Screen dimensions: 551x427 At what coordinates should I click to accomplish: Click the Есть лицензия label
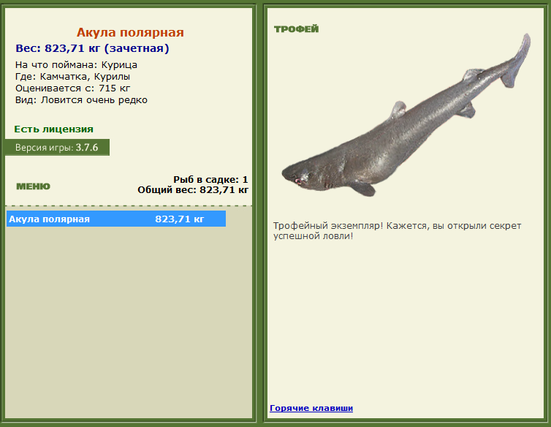point(54,129)
